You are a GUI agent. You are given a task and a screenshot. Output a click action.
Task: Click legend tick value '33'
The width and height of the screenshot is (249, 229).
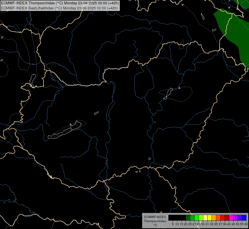click(212, 224)
